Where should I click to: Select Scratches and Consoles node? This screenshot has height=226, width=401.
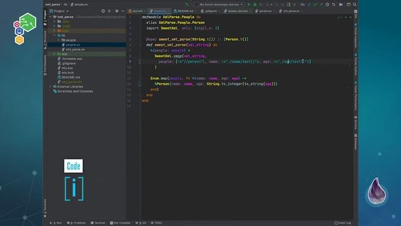tap(73, 91)
